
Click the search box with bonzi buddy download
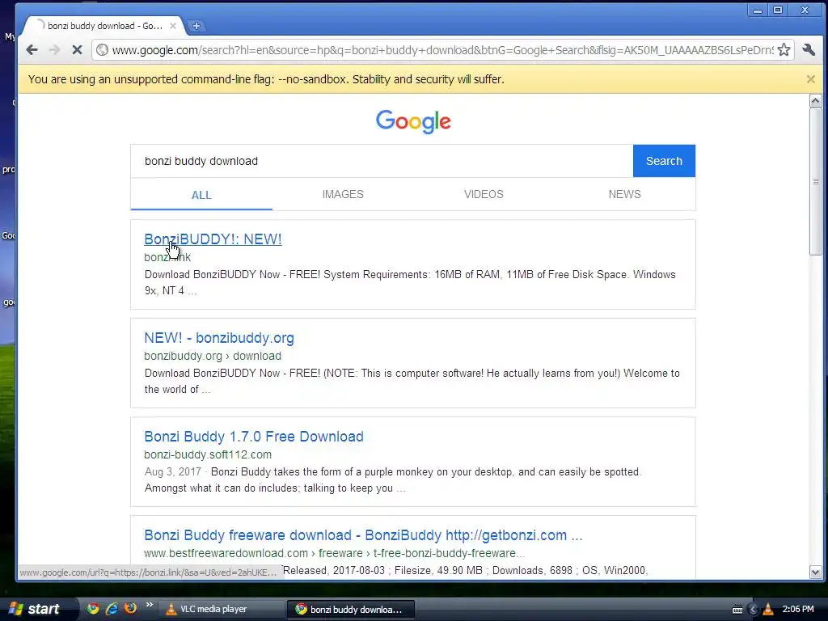click(x=382, y=161)
